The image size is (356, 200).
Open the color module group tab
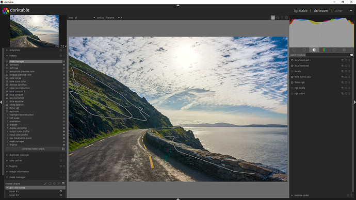(324, 50)
